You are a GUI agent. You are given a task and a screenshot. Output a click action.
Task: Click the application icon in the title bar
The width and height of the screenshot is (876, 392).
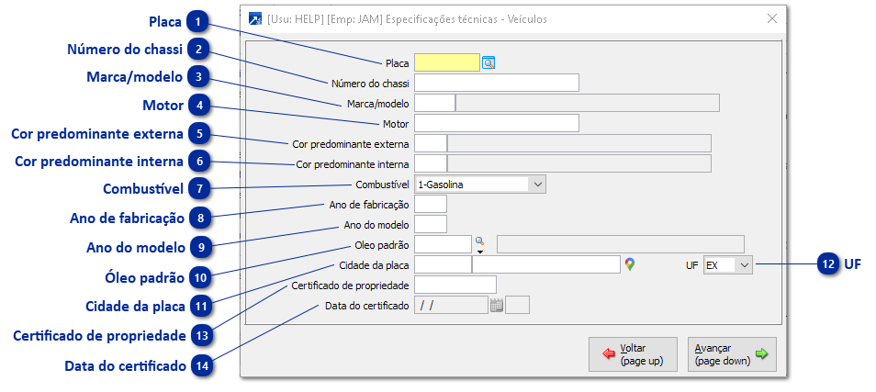click(254, 19)
